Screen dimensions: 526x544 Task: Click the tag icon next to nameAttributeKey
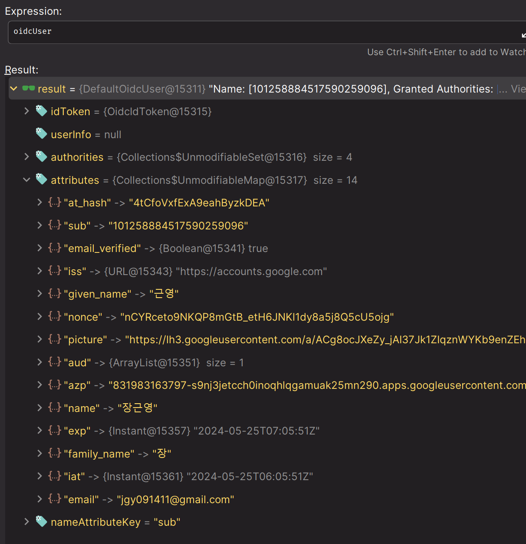click(41, 521)
